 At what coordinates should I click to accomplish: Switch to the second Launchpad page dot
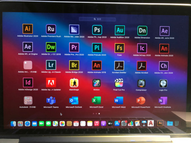click(96, 114)
